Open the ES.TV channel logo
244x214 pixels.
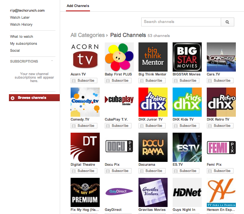tap(187, 147)
